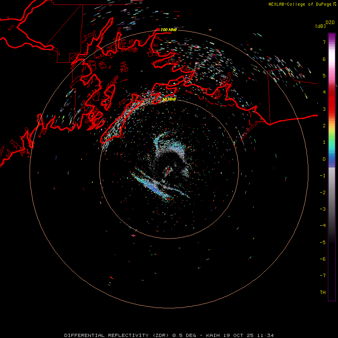Click the scale value 7
Viewport: 338px width, 338px height.
(324, 42)
